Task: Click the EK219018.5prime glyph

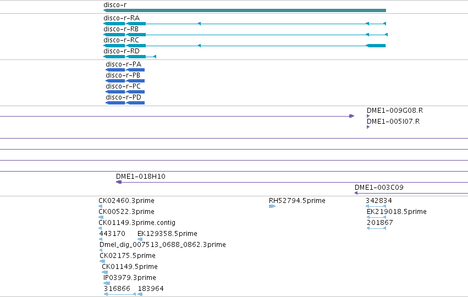Action: click(x=376, y=217)
